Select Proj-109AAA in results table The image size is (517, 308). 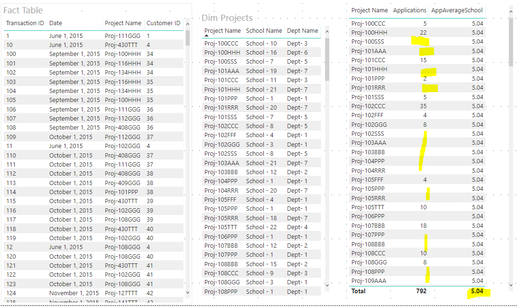369,281
